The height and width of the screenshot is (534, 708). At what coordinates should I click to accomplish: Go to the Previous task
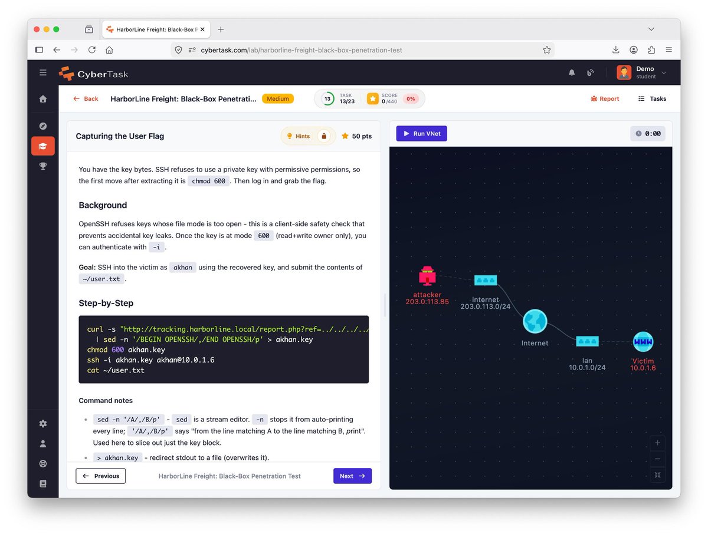coord(101,476)
